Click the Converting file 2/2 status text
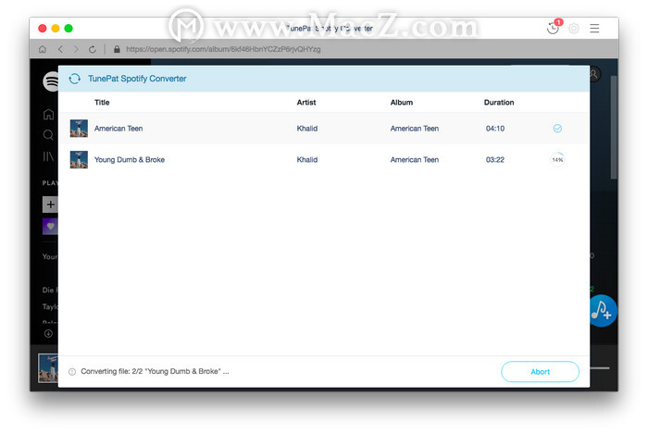This screenshot has width=648, height=434. pos(155,371)
